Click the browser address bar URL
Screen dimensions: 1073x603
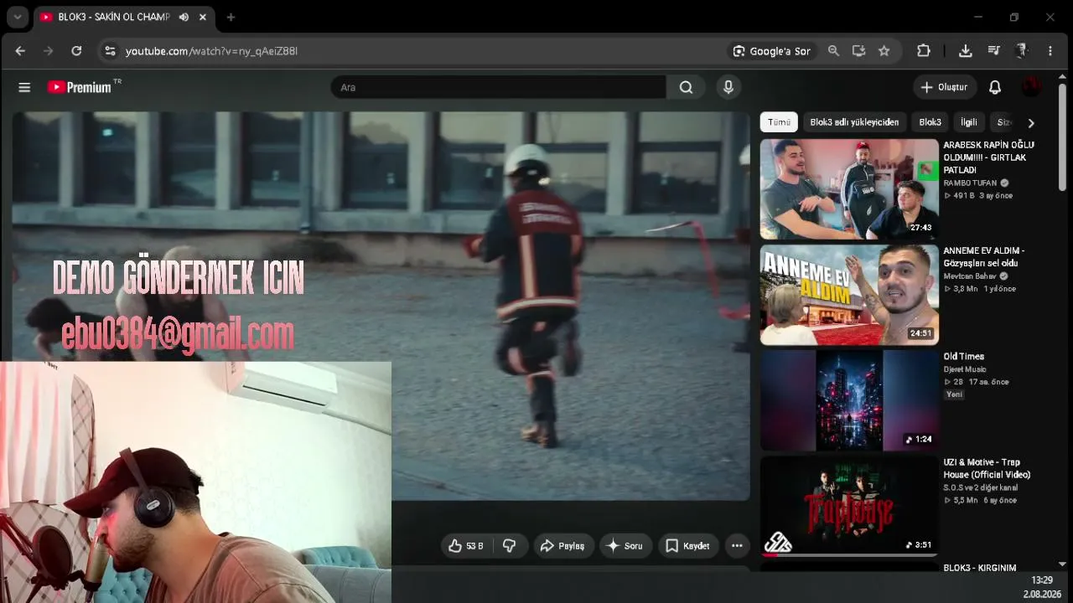click(211, 51)
